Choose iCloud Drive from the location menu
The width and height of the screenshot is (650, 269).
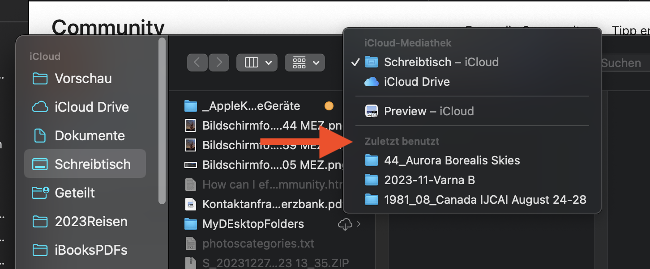click(x=417, y=82)
